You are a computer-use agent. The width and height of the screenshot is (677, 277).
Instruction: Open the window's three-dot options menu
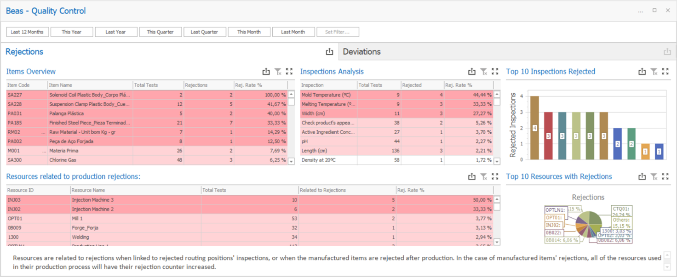pos(640,11)
